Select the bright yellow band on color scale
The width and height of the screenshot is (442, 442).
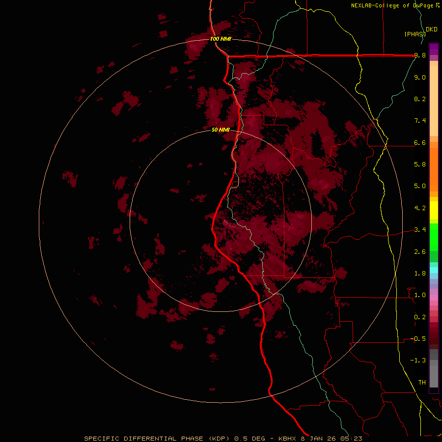pos(434,210)
